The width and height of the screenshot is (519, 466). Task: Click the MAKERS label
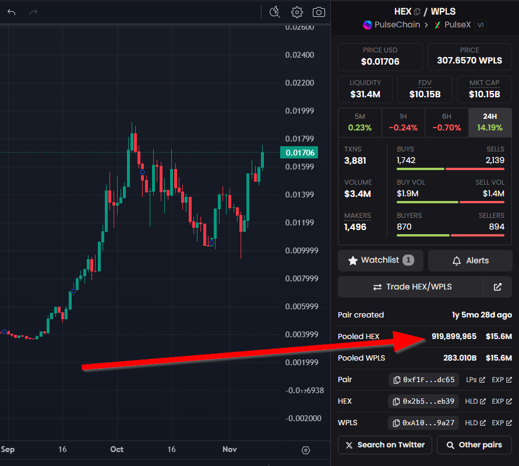(x=358, y=216)
